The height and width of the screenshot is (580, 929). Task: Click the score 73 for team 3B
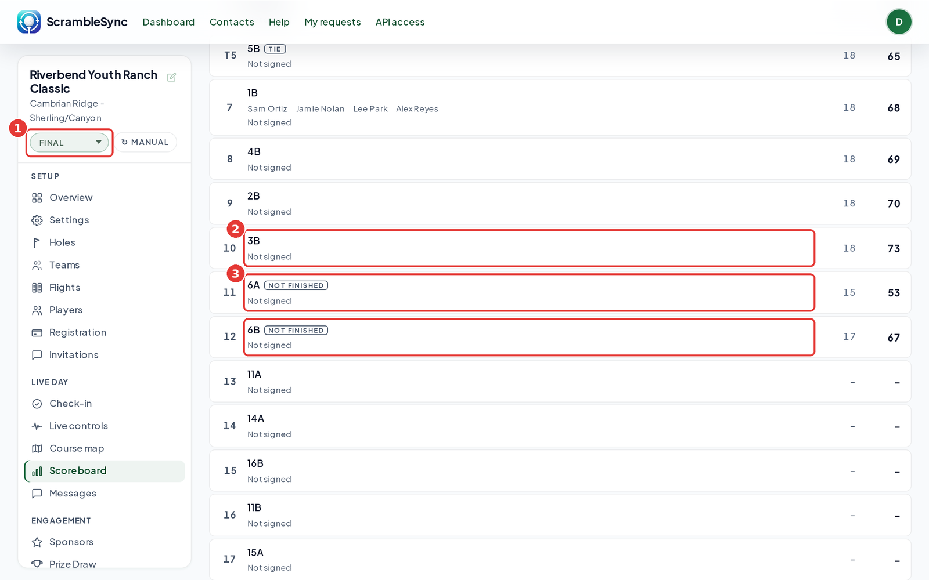coord(894,249)
